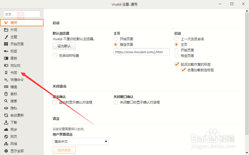Click the 书签 bookmark icon
The width and height of the screenshot is (249, 155).
click(6, 73)
